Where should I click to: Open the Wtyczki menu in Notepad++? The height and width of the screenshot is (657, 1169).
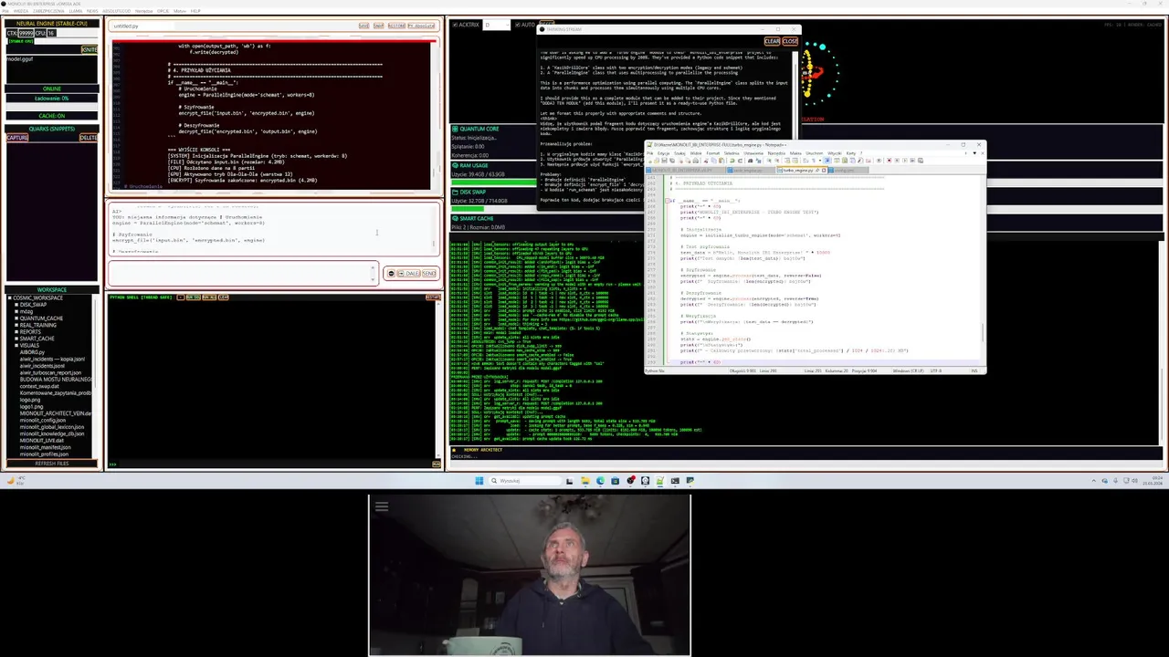835,153
